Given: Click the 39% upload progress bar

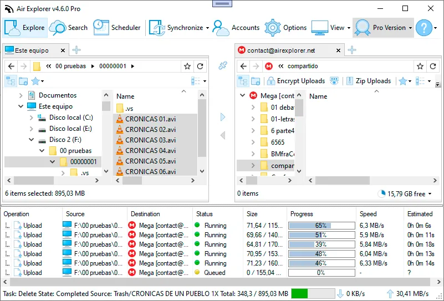Looking at the screenshot, I should coord(321,244).
